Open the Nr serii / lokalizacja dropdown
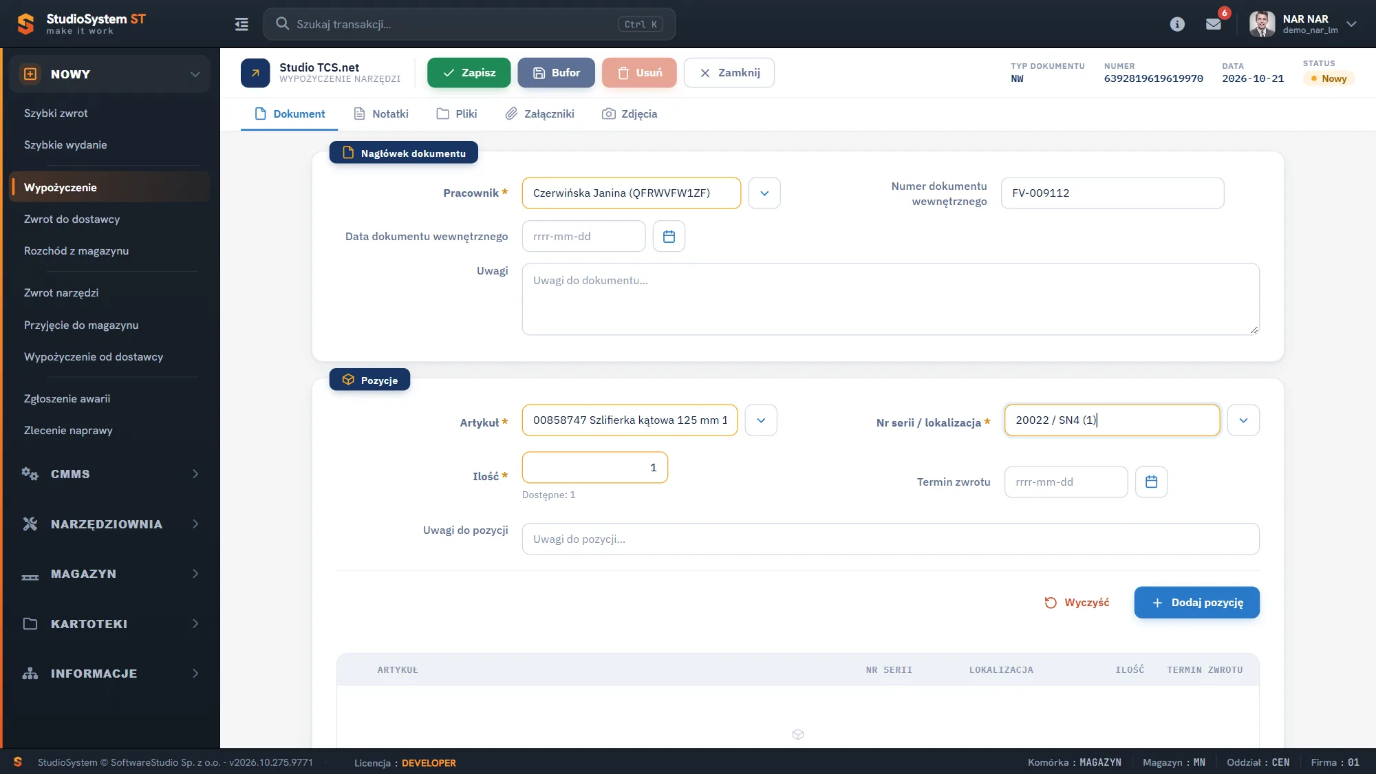The height and width of the screenshot is (774, 1376). click(1243, 420)
